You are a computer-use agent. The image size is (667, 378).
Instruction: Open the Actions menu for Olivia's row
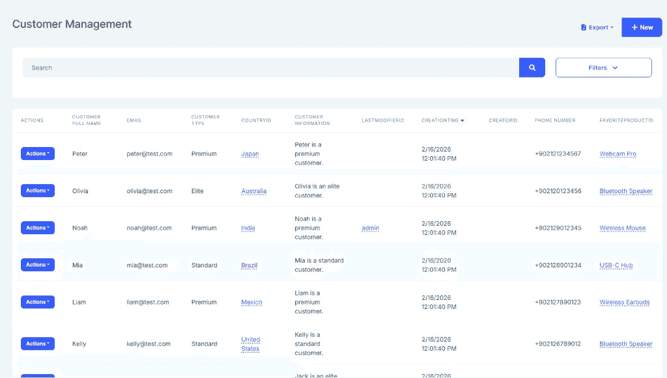(x=37, y=191)
